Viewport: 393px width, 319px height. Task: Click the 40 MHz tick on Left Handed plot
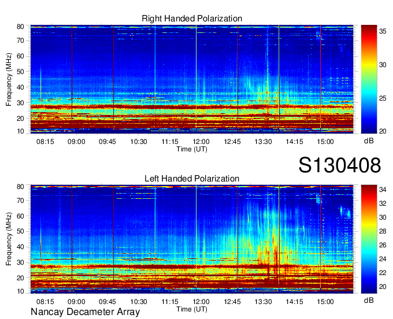pyautogui.click(x=20, y=247)
